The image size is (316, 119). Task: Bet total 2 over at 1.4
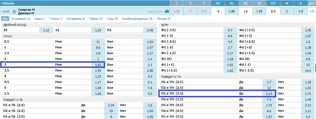pos(150,59)
